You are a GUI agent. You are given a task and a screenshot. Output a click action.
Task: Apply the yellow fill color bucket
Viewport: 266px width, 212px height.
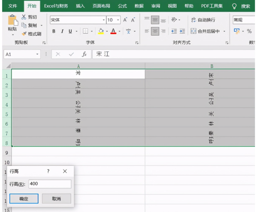(x=101, y=31)
